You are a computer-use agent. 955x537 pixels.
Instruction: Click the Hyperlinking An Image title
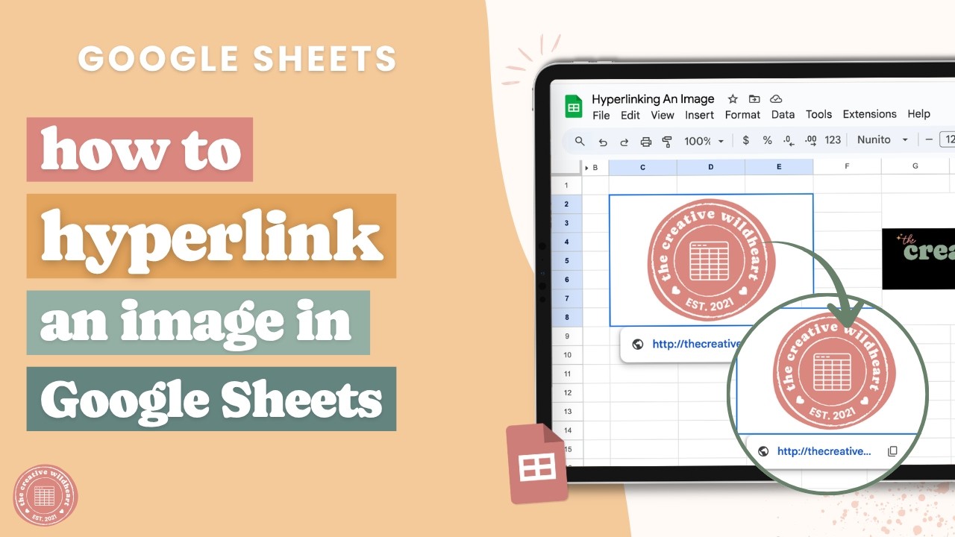[x=653, y=98]
